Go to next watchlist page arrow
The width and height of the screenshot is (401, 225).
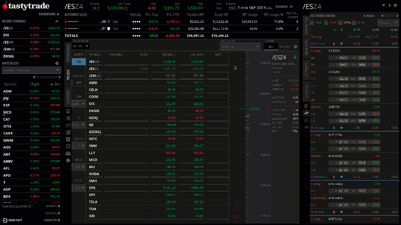tap(60, 77)
